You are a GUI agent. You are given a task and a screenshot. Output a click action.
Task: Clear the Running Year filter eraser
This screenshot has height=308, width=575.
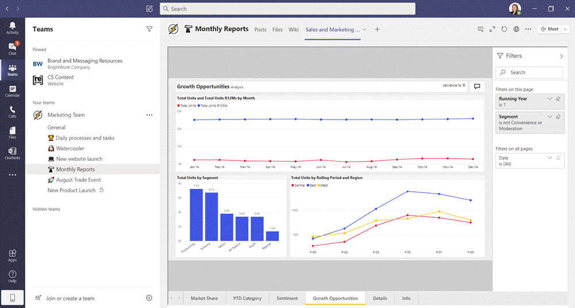pyautogui.click(x=558, y=99)
